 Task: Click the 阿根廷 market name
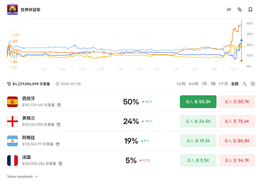click(28, 138)
